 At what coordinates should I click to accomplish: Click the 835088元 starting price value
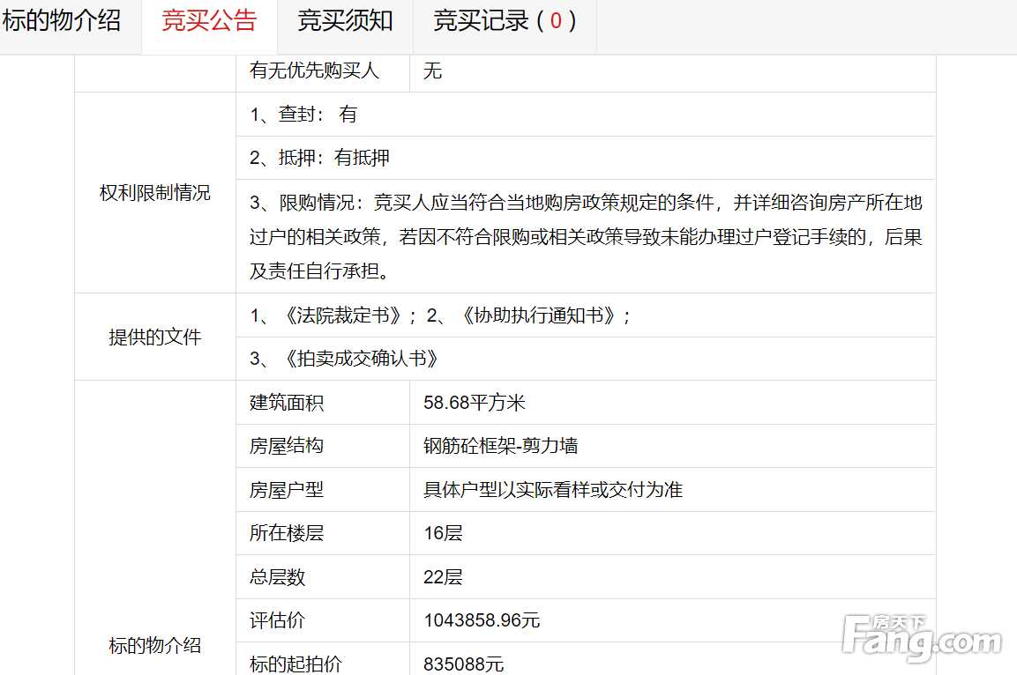pyautogui.click(x=464, y=664)
